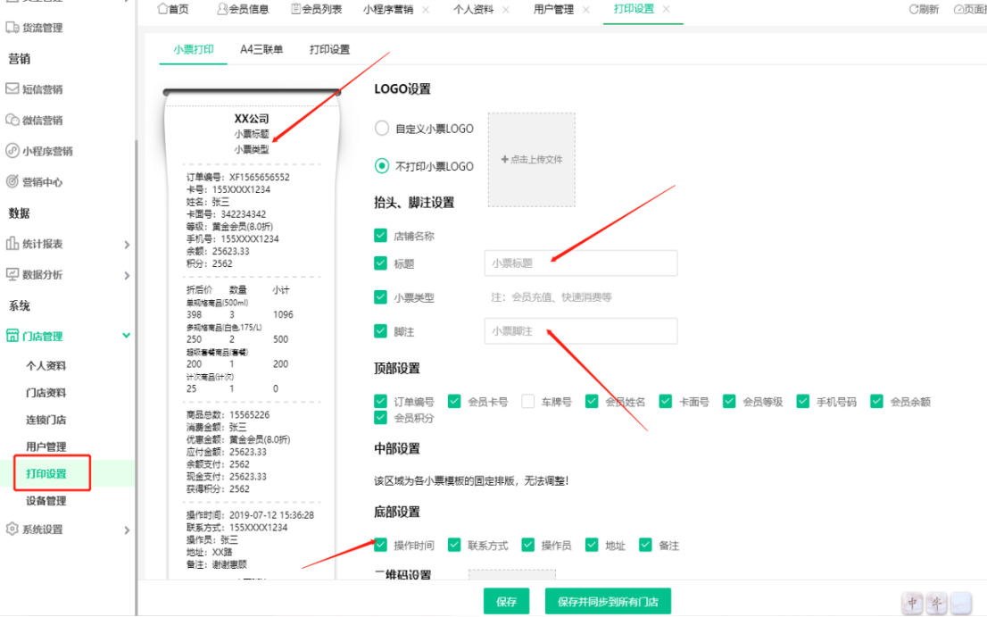Switch to the A4三联单 tab
This screenshot has height=617, width=987.
click(262, 50)
